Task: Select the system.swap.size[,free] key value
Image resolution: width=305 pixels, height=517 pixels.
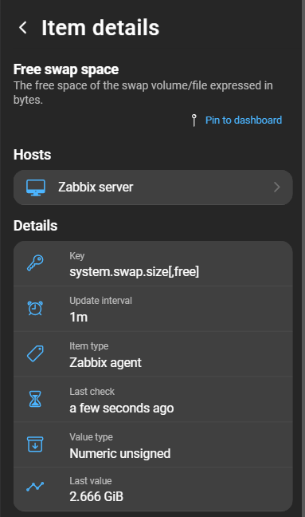Action: tap(135, 272)
